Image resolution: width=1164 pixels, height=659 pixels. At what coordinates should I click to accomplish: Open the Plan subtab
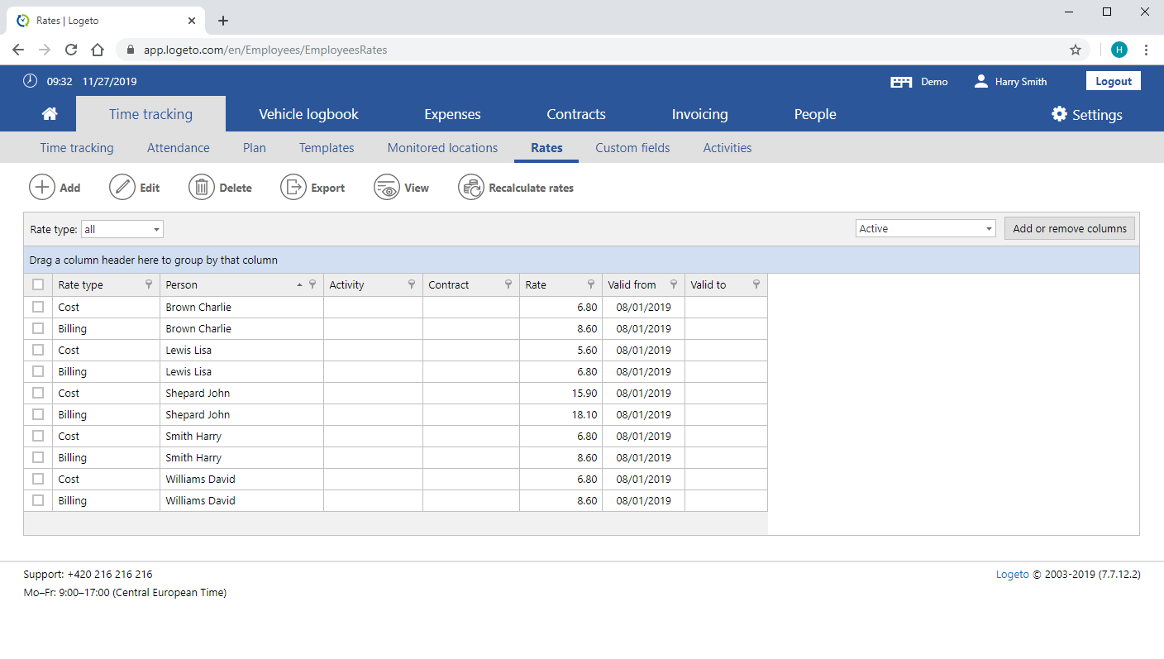(255, 148)
